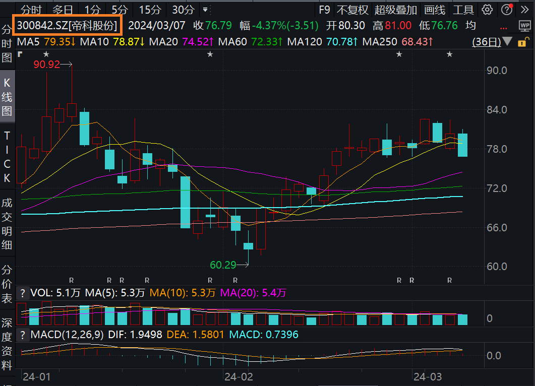Viewport: 535px width, 386px height.
Task: Select the 1分 period tab
Action: click(92, 10)
